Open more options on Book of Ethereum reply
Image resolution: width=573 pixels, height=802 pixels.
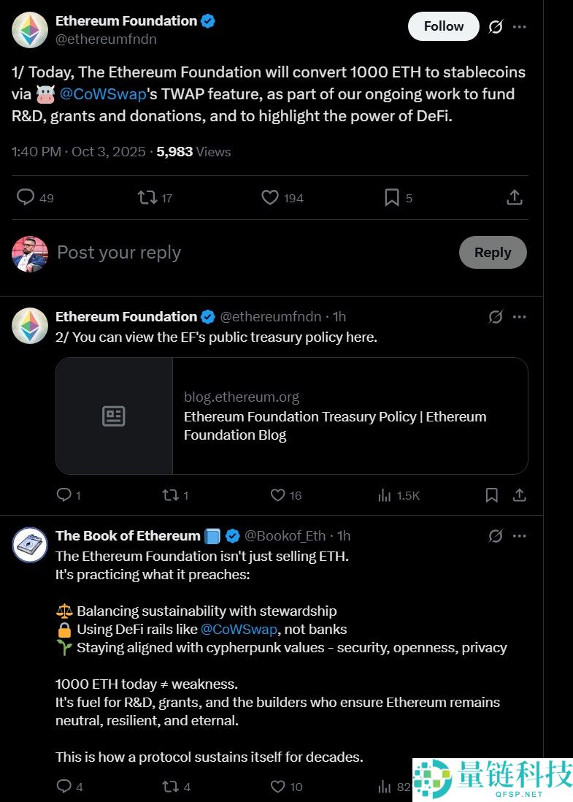point(520,536)
